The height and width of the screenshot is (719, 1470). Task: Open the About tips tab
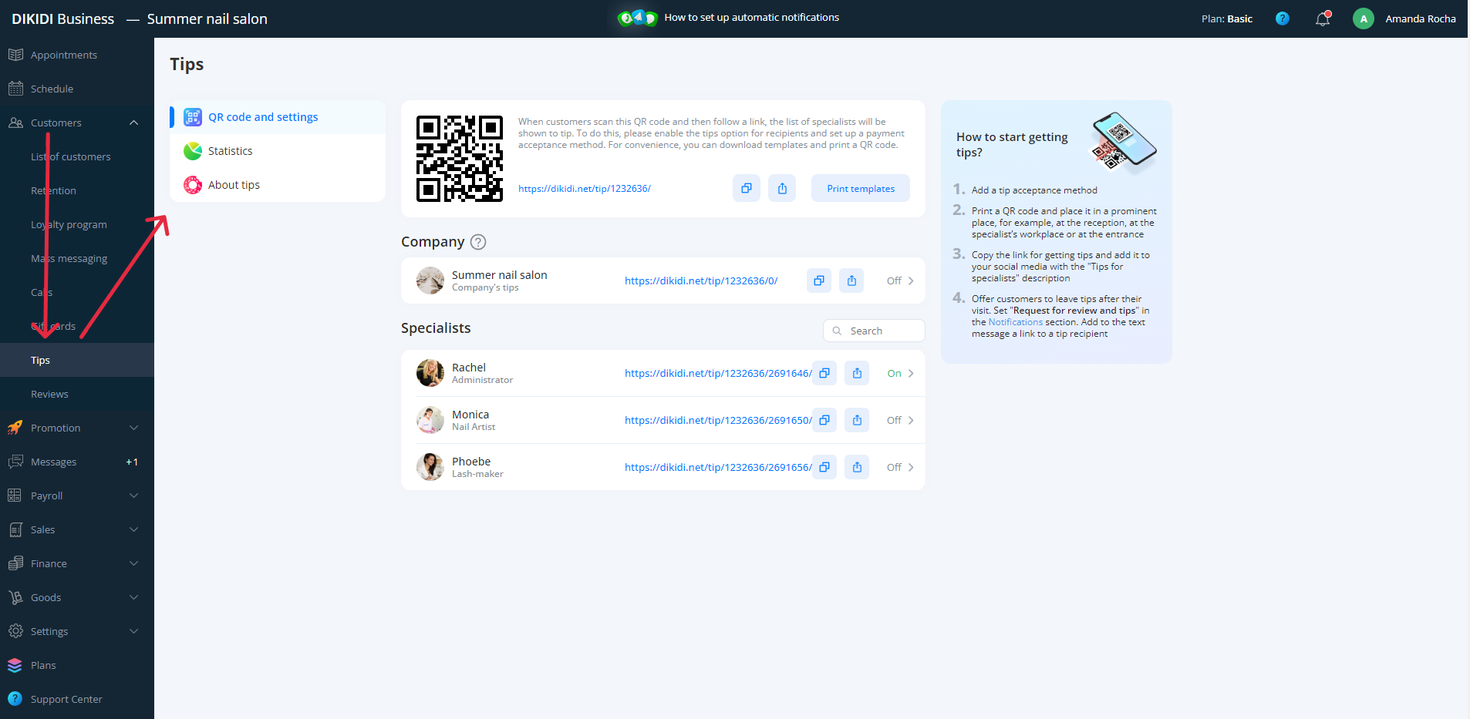tap(278, 185)
